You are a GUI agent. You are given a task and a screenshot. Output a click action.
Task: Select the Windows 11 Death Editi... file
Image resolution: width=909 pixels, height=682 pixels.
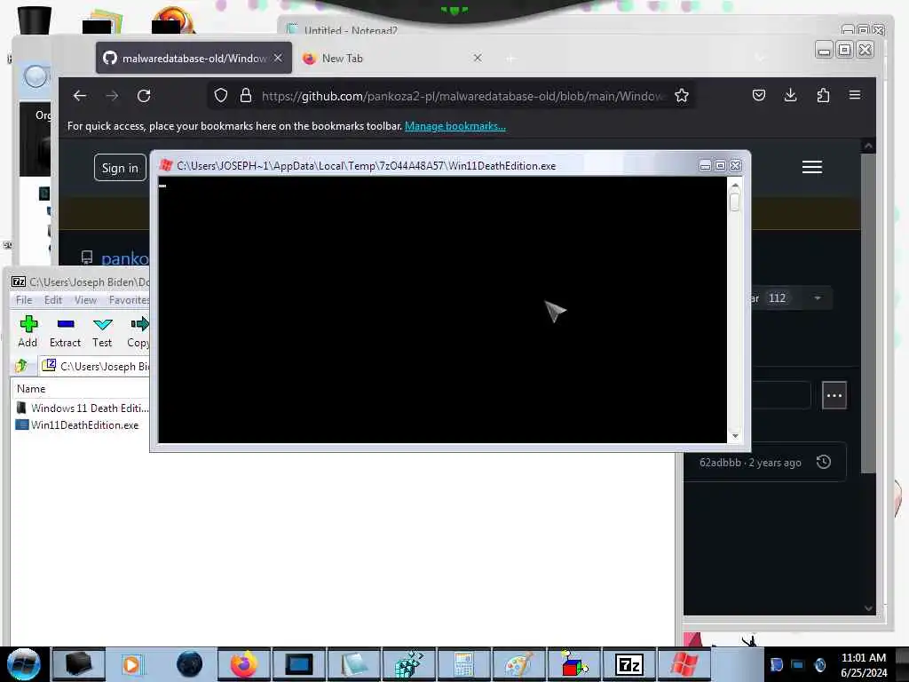pos(82,408)
